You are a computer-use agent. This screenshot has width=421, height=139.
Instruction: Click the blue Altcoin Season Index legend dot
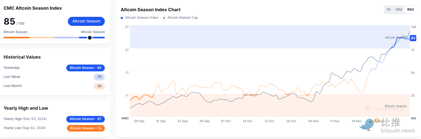(122, 18)
